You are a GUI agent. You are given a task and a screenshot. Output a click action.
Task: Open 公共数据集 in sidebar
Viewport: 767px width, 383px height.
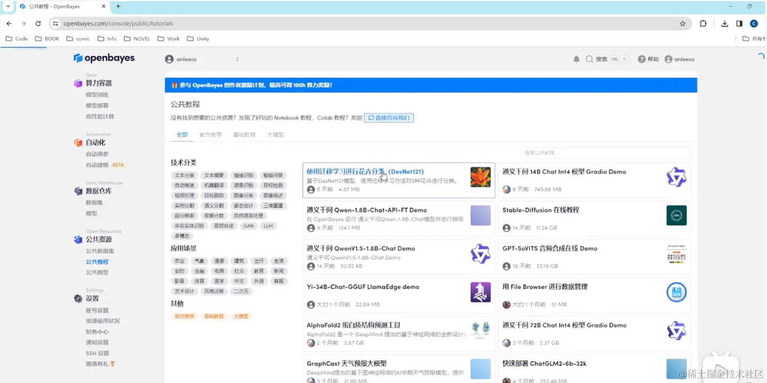[x=100, y=251]
